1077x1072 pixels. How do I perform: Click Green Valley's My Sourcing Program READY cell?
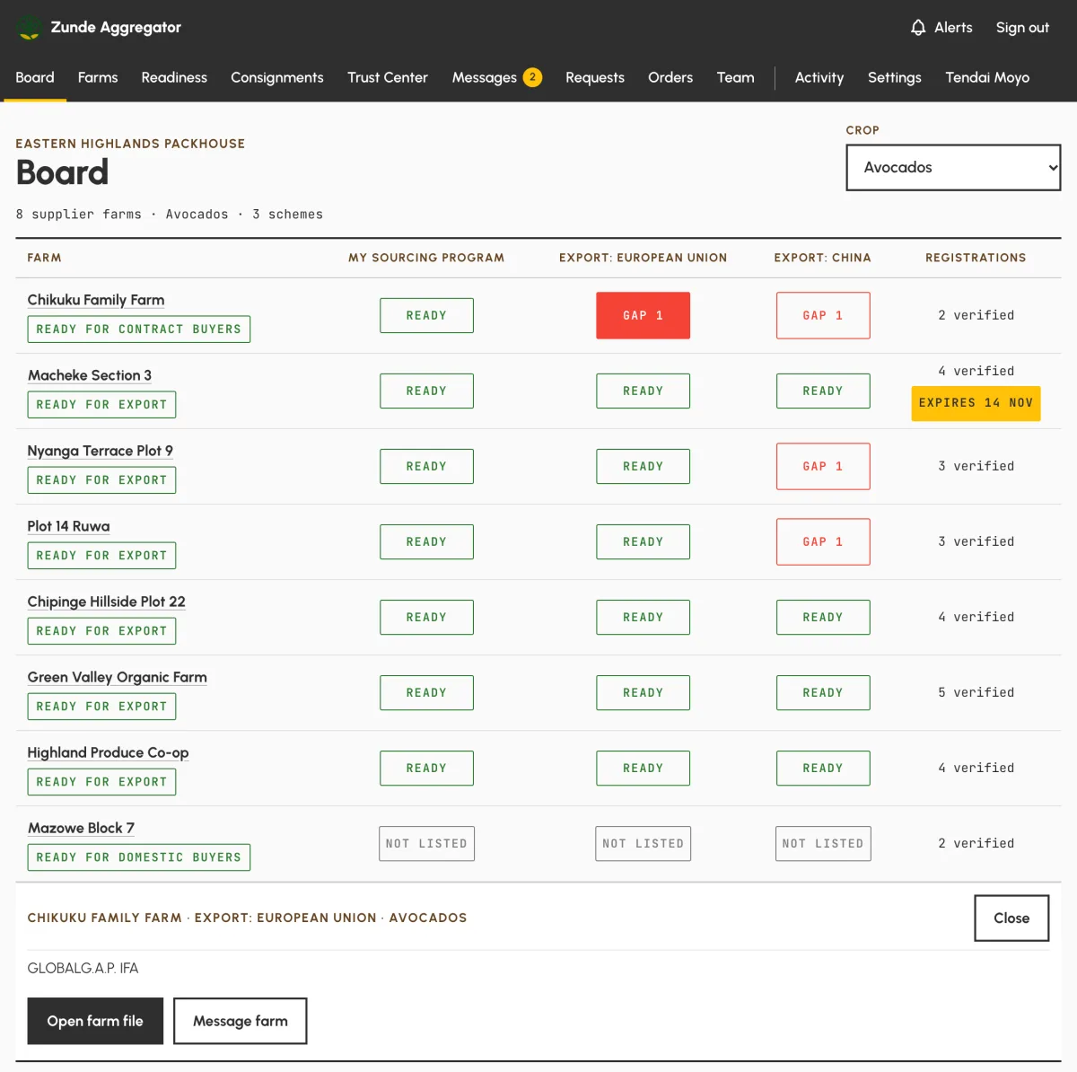tap(426, 692)
